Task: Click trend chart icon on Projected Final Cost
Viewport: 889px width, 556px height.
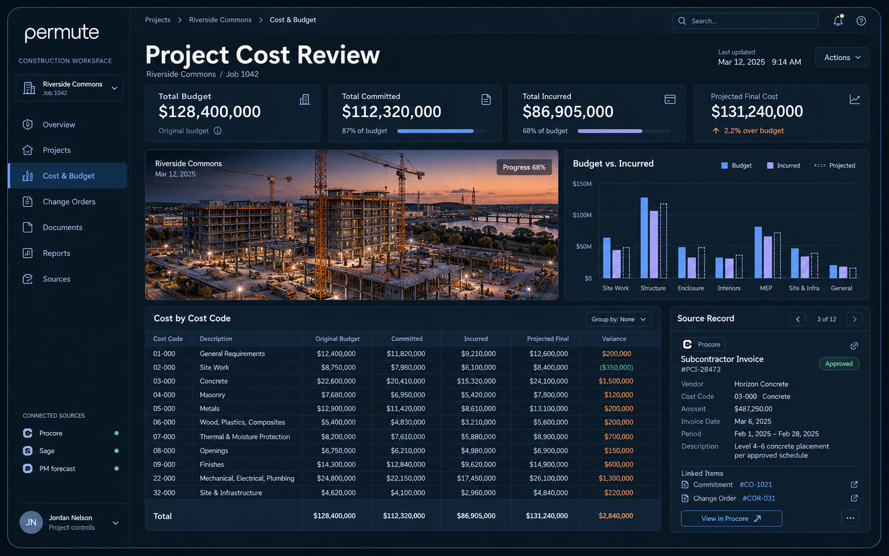Action: pyautogui.click(x=855, y=99)
